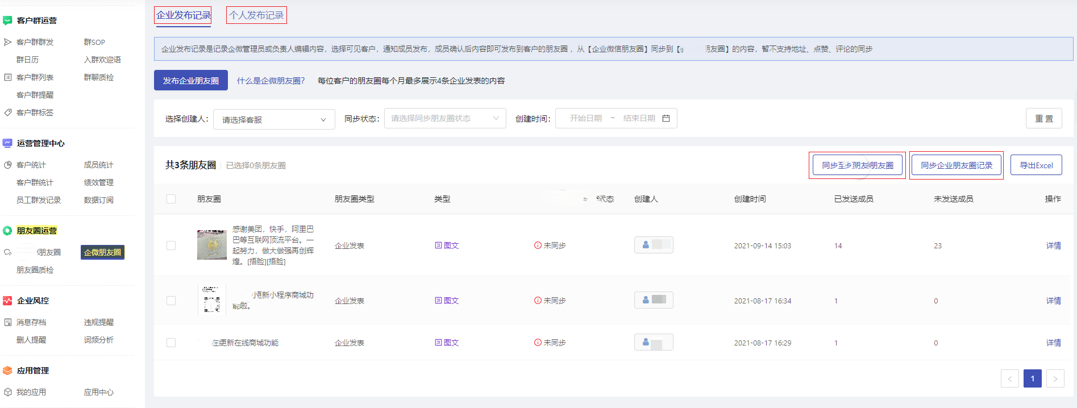Click the 客户统计 pie chart icon
This screenshot has width=1077, height=408.
pyautogui.click(x=8, y=165)
